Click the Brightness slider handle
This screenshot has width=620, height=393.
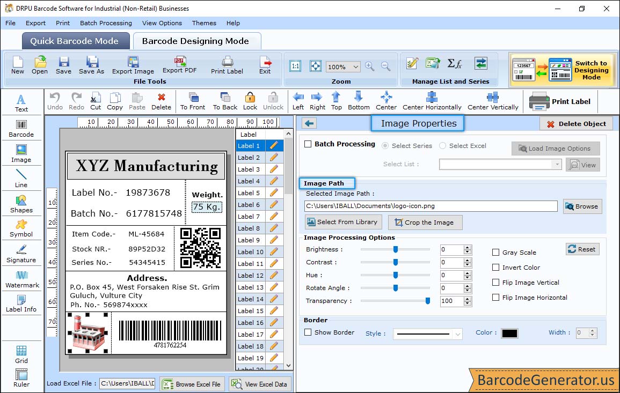point(396,249)
